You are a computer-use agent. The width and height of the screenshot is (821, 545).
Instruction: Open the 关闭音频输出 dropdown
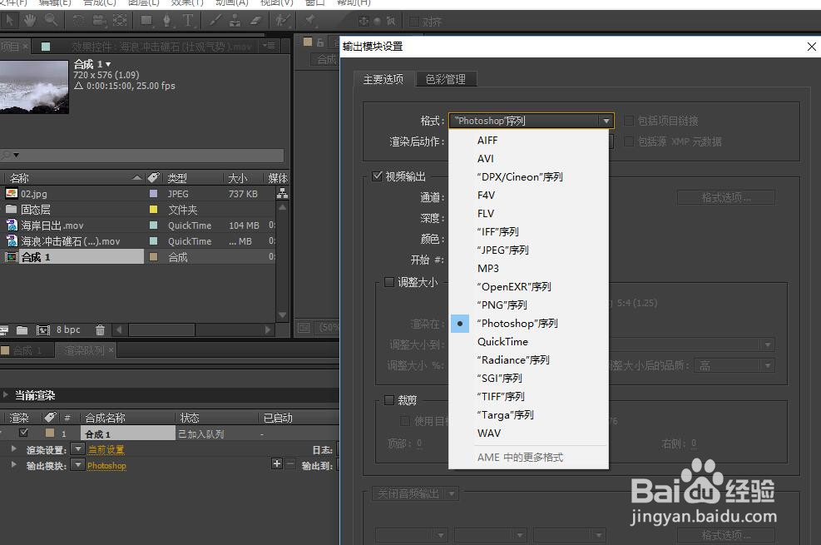click(416, 493)
